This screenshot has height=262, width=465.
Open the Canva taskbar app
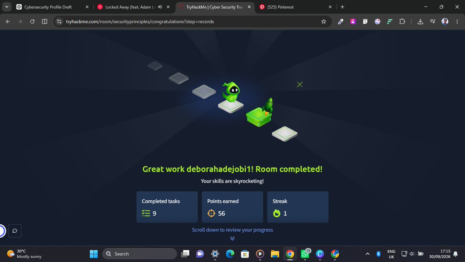[x=320, y=254]
